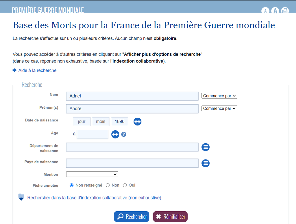Viewport: 296px width, 224px height.
Task: Expand collaborative indexing search options
Action: (94, 198)
